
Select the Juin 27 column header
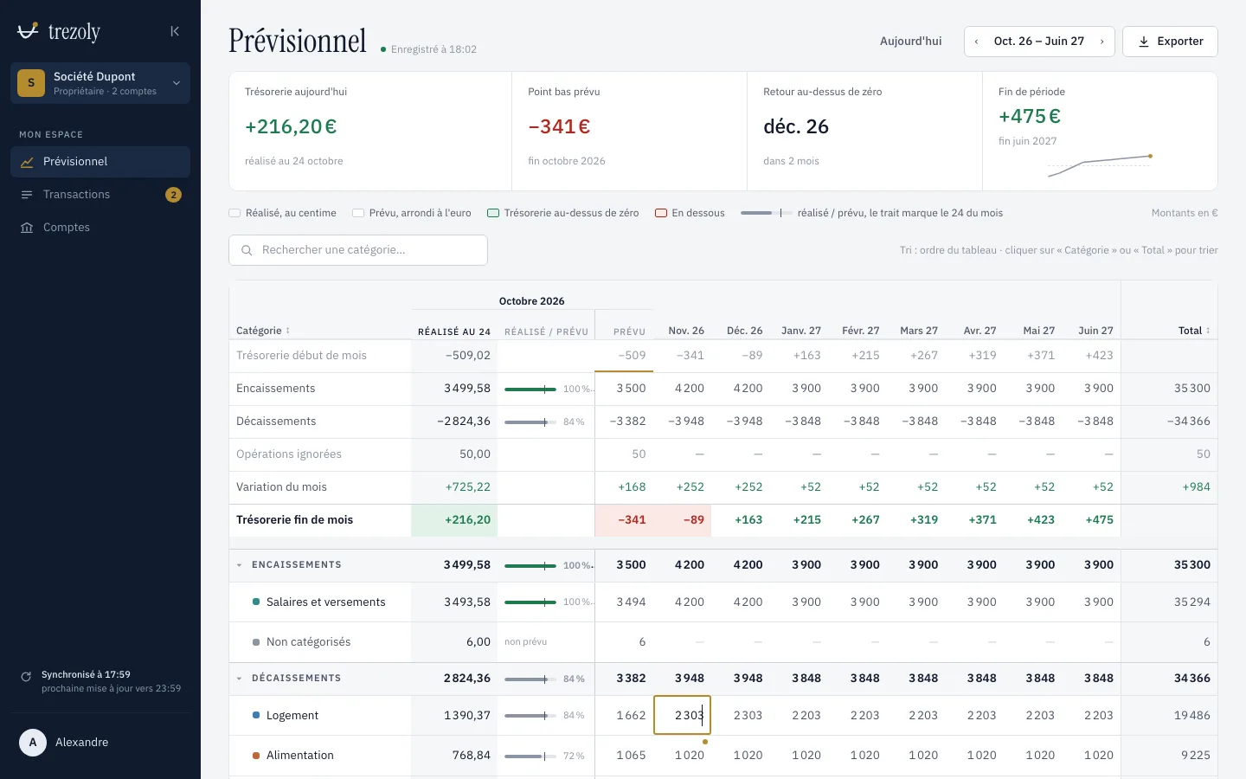click(x=1095, y=331)
